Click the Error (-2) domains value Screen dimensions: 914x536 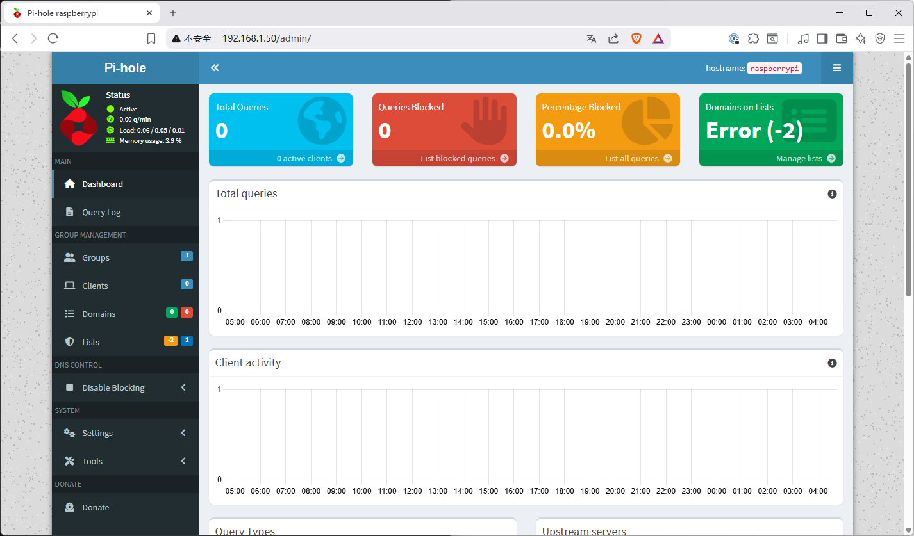[x=754, y=131]
